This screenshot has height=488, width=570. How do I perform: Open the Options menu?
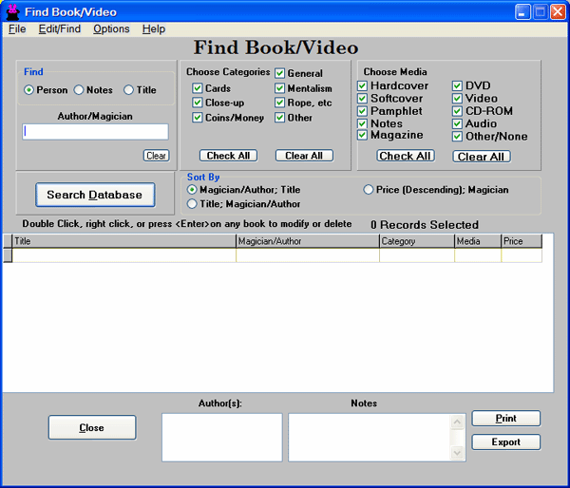pyautogui.click(x=111, y=29)
